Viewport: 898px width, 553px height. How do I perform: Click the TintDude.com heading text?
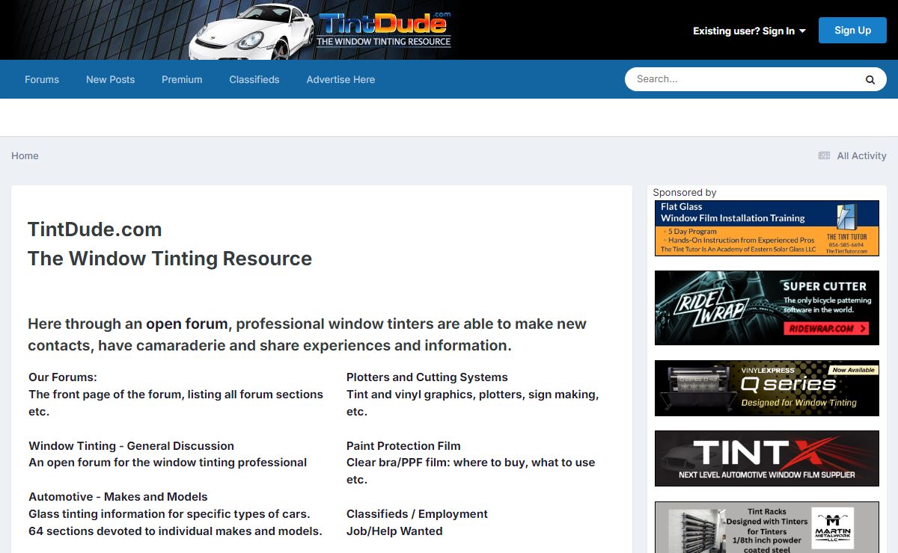coord(95,229)
